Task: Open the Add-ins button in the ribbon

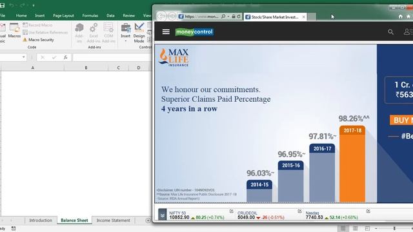Action: coord(79,33)
